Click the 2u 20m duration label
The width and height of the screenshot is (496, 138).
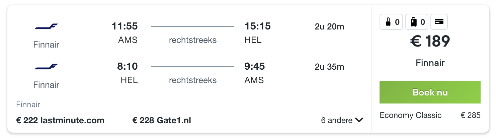tap(329, 26)
